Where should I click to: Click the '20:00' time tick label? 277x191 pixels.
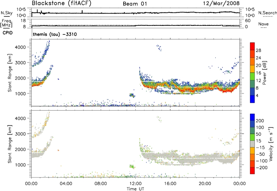coord(205,184)
